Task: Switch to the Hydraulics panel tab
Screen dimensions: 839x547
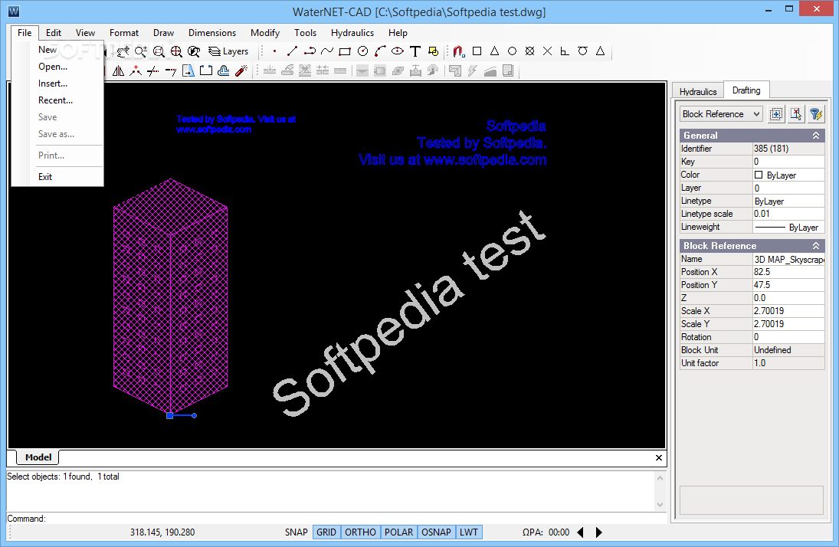Action: tap(698, 91)
